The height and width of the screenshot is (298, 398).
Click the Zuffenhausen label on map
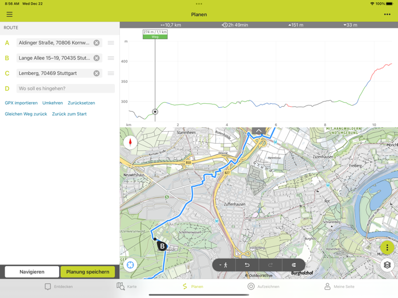pyautogui.click(x=234, y=204)
